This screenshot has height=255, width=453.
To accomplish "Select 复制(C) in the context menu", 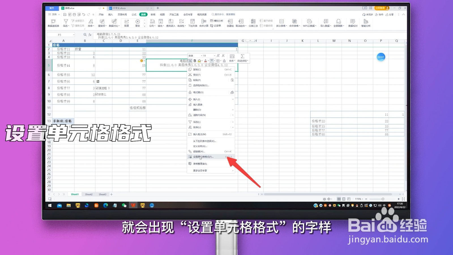I will [211, 69].
